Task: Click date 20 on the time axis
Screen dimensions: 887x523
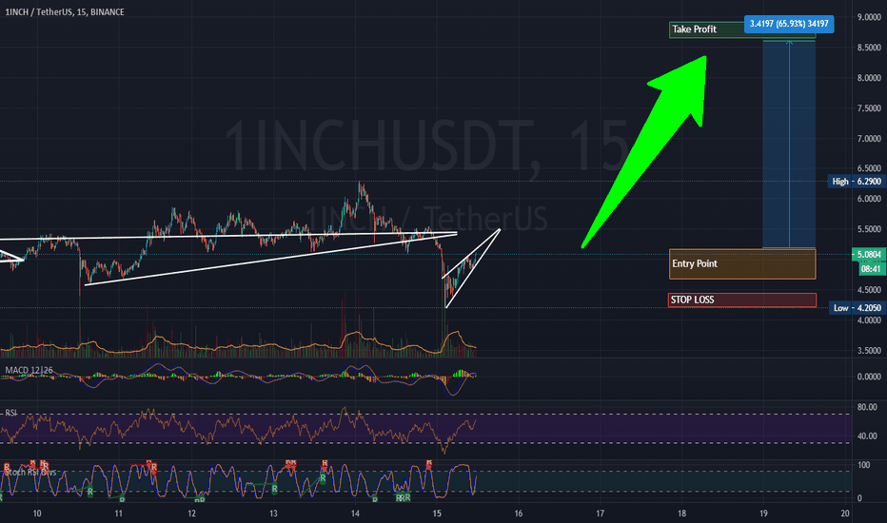Action: 845,513
